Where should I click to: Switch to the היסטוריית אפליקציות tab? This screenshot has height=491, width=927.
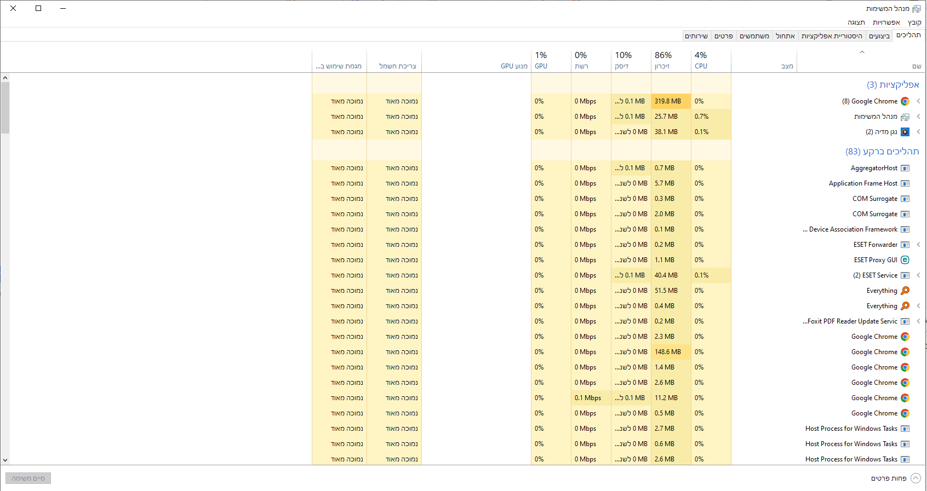click(832, 36)
